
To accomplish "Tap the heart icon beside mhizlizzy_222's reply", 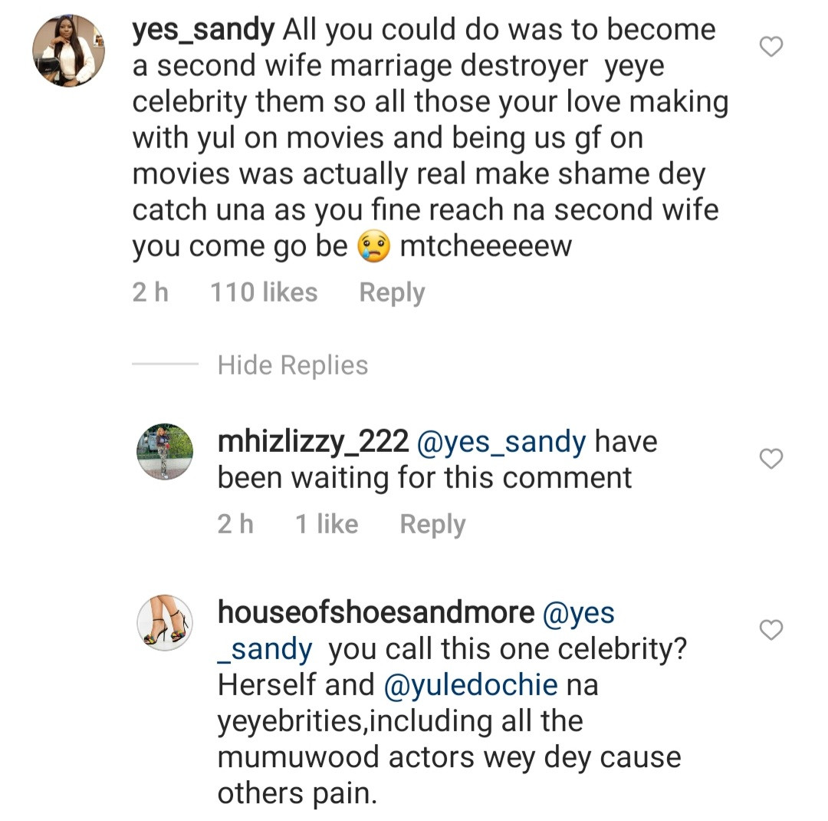I will click(x=770, y=459).
